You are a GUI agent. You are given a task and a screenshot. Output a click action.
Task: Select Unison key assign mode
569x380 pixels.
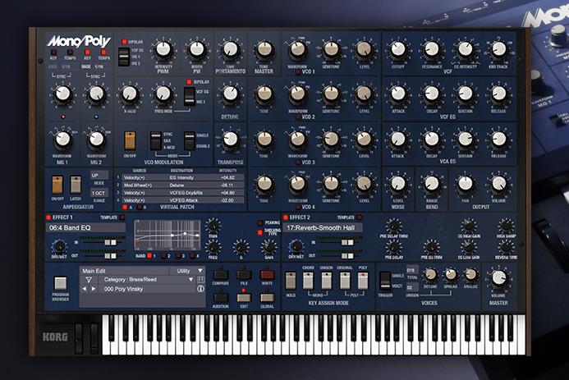(326, 281)
